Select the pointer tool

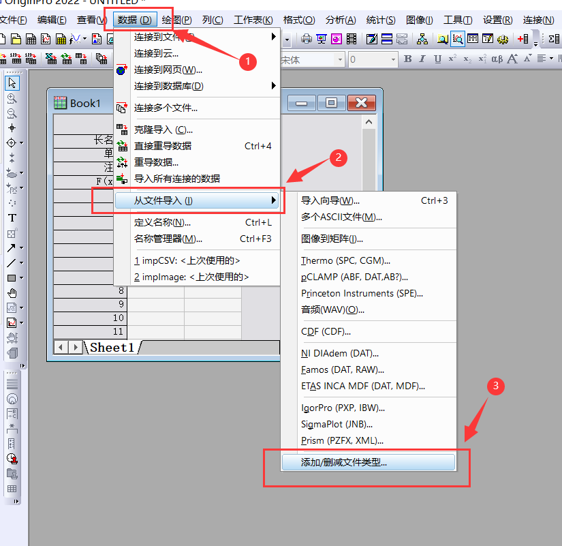[x=12, y=83]
